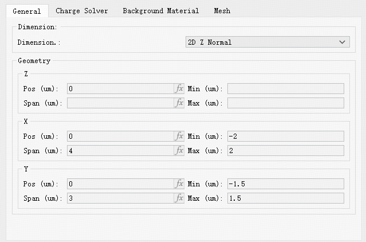Click the fx icon for Y Pos

(179, 184)
